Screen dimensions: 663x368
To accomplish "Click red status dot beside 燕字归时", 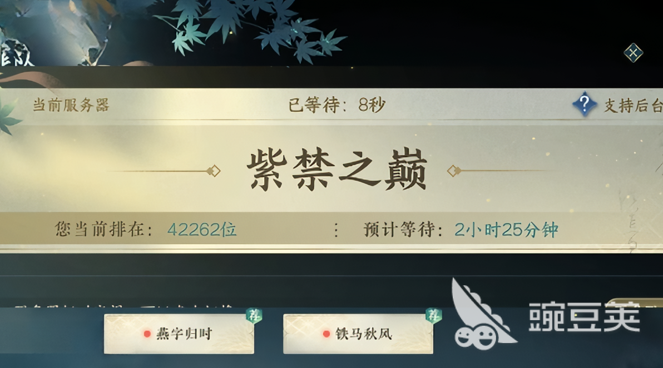I will pos(147,334).
